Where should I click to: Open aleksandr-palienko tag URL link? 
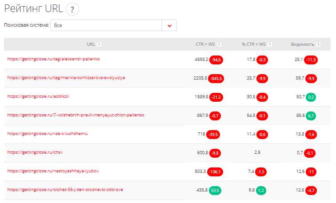(x=54, y=59)
